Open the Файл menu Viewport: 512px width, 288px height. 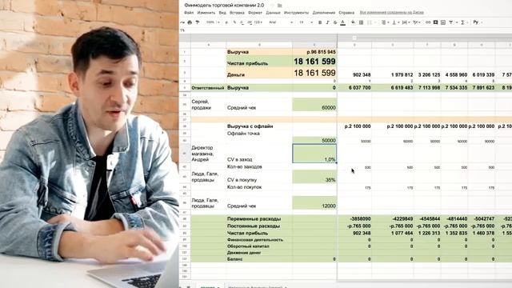click(x=189, y=13)
